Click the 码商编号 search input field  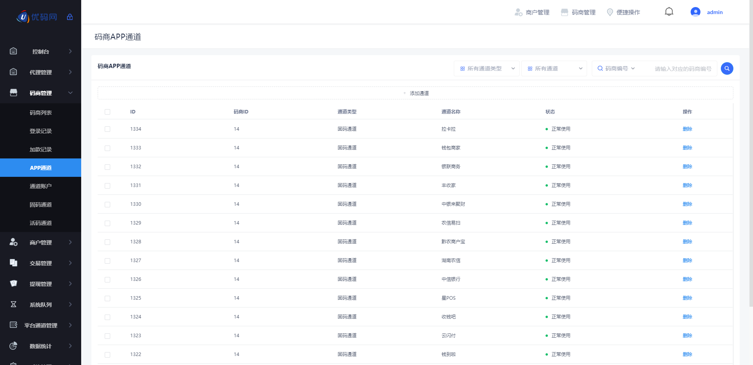click(x=682, y=69)
